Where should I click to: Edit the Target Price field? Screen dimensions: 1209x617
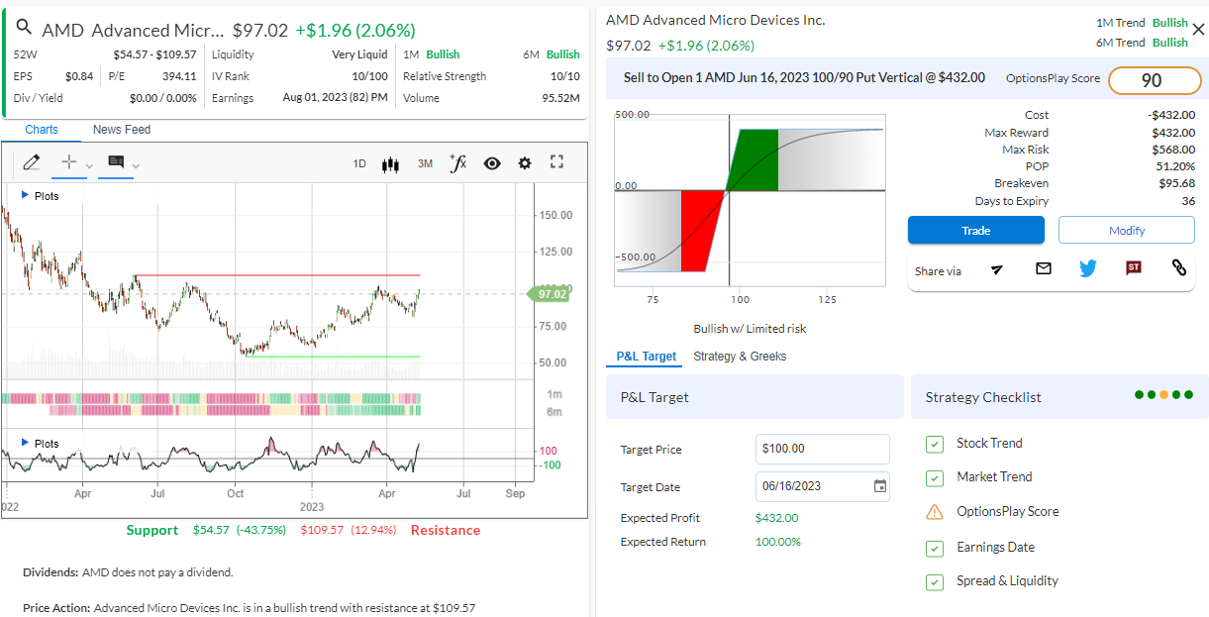click(x=823, y=449)
